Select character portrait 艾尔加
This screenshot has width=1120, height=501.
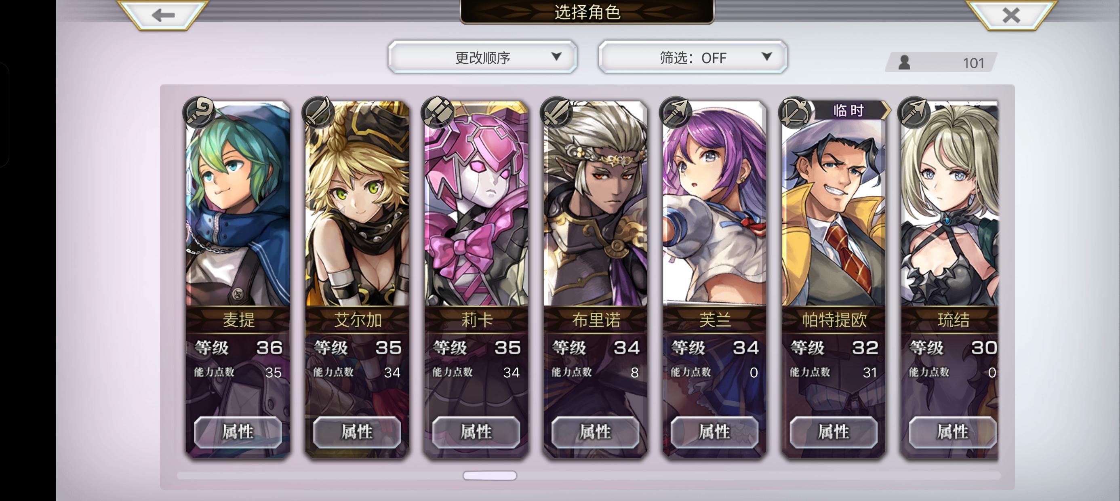click(x=357, y=204)
